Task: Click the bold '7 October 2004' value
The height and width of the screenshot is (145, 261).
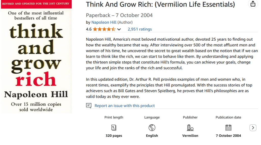Action: 228,136
